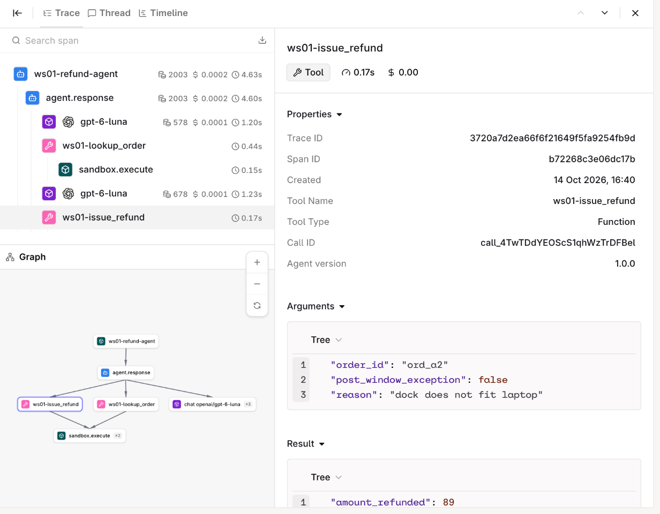Go to next item with the down chevron
660x514 pixels.
click(x=605, y=13)
